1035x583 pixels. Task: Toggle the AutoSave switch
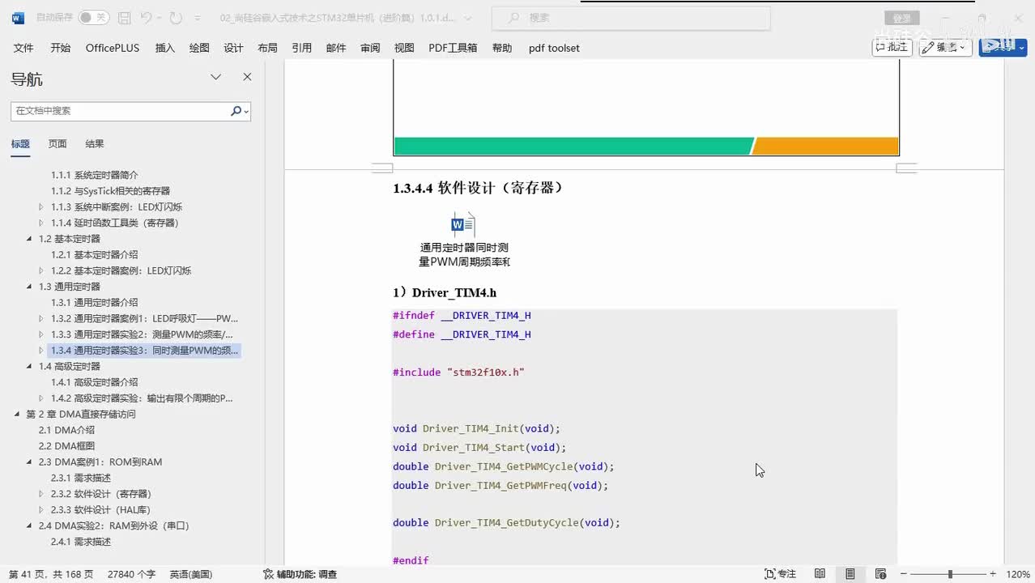click(94, 18)
